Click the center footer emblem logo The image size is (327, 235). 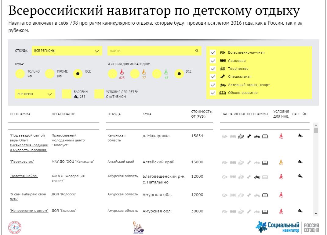(138, 227)
